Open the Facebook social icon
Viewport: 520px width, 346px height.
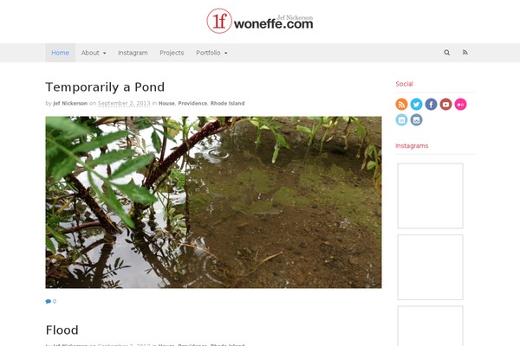431,105
